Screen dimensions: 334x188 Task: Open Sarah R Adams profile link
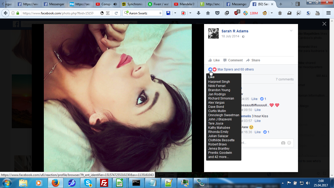tap(235, 31)
